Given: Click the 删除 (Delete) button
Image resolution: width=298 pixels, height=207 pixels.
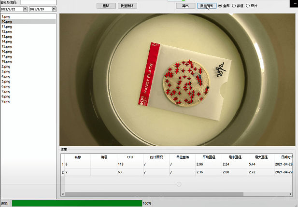Looking at the screenshot, I should (106, 6).
